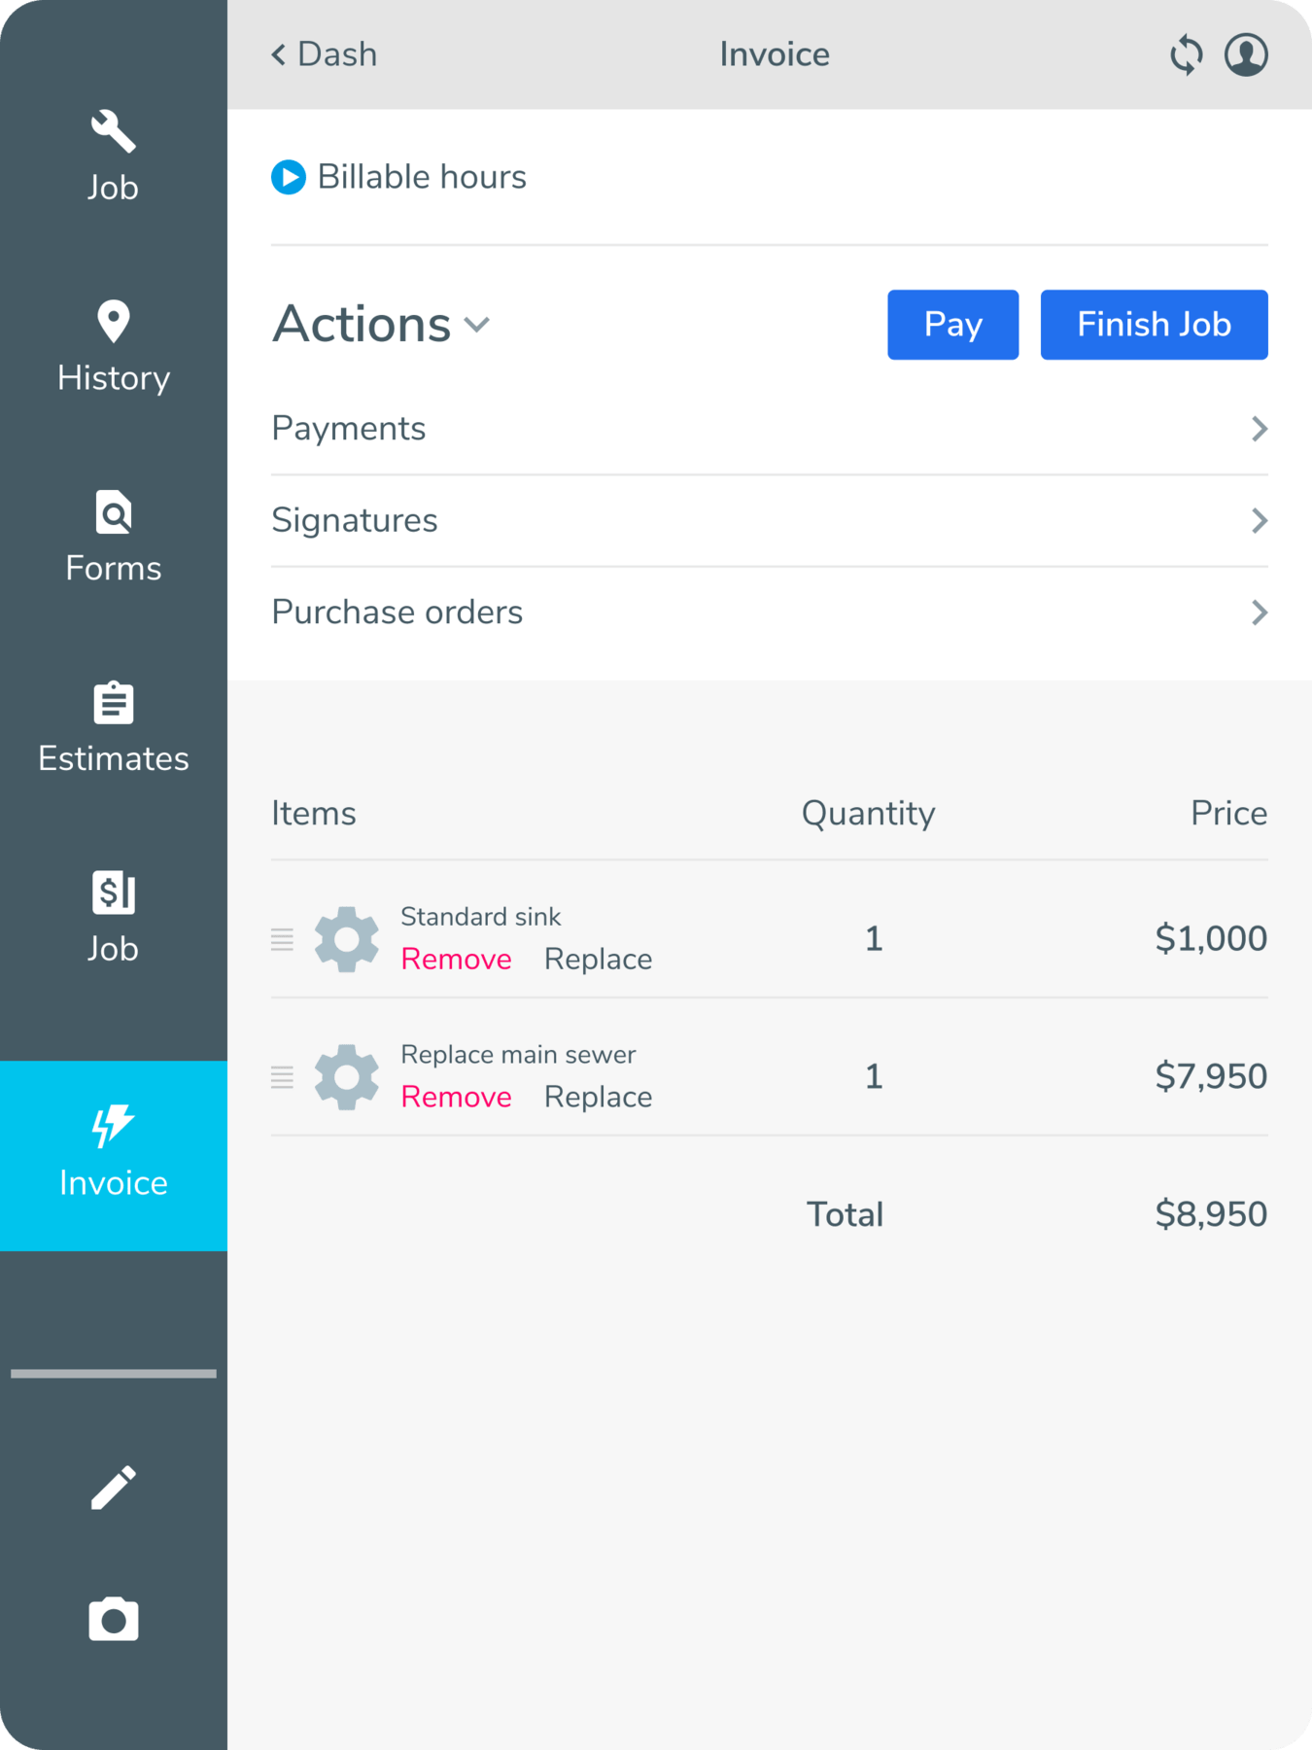Click Standard sink quantity value 1
The height and width of the screenshot is (1750, 1312).
pos(874,939)
